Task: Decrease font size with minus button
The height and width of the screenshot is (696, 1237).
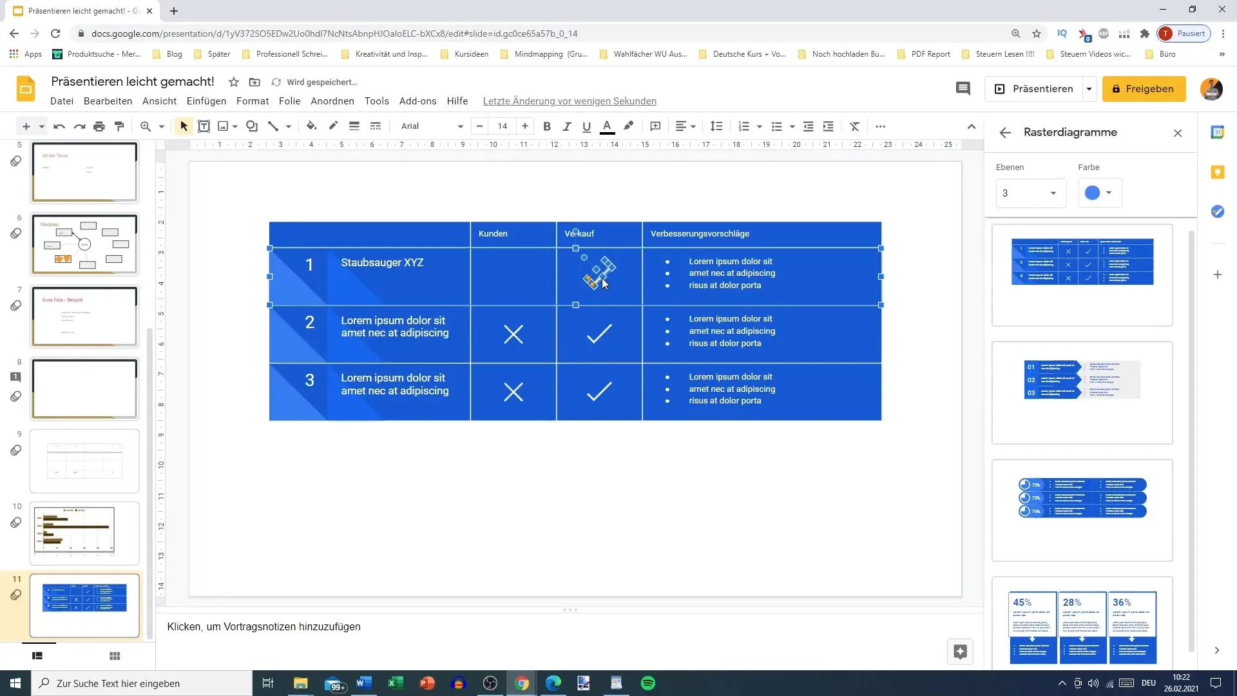Action: click(479, 126)
